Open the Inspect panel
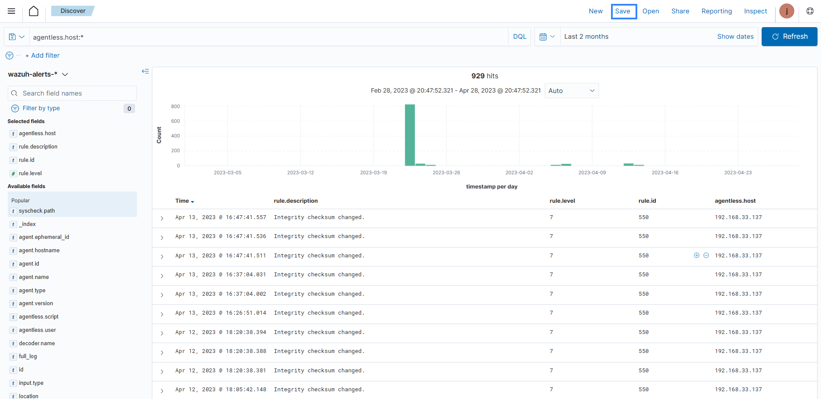Screen dimensions: 821x399 pyautogui.click(x=756, y=11)
